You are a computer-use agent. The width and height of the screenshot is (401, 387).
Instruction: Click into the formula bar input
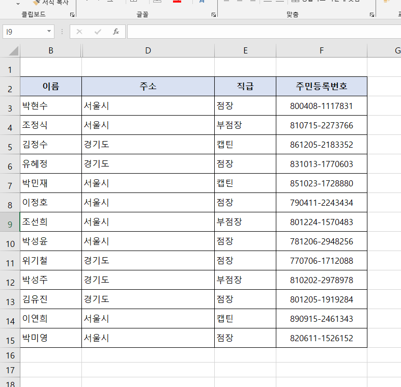coord(264,32)
